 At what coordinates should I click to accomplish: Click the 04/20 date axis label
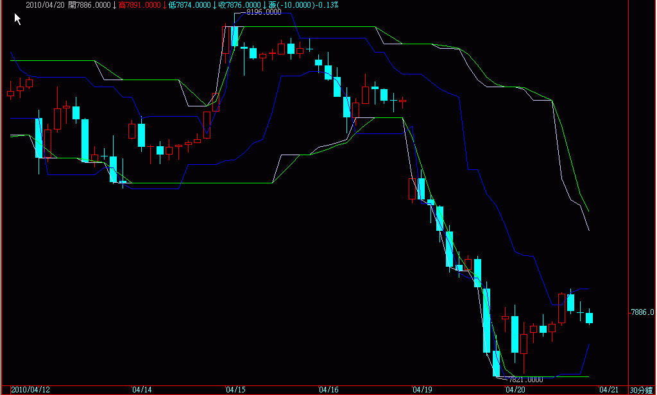click(515, 390)
